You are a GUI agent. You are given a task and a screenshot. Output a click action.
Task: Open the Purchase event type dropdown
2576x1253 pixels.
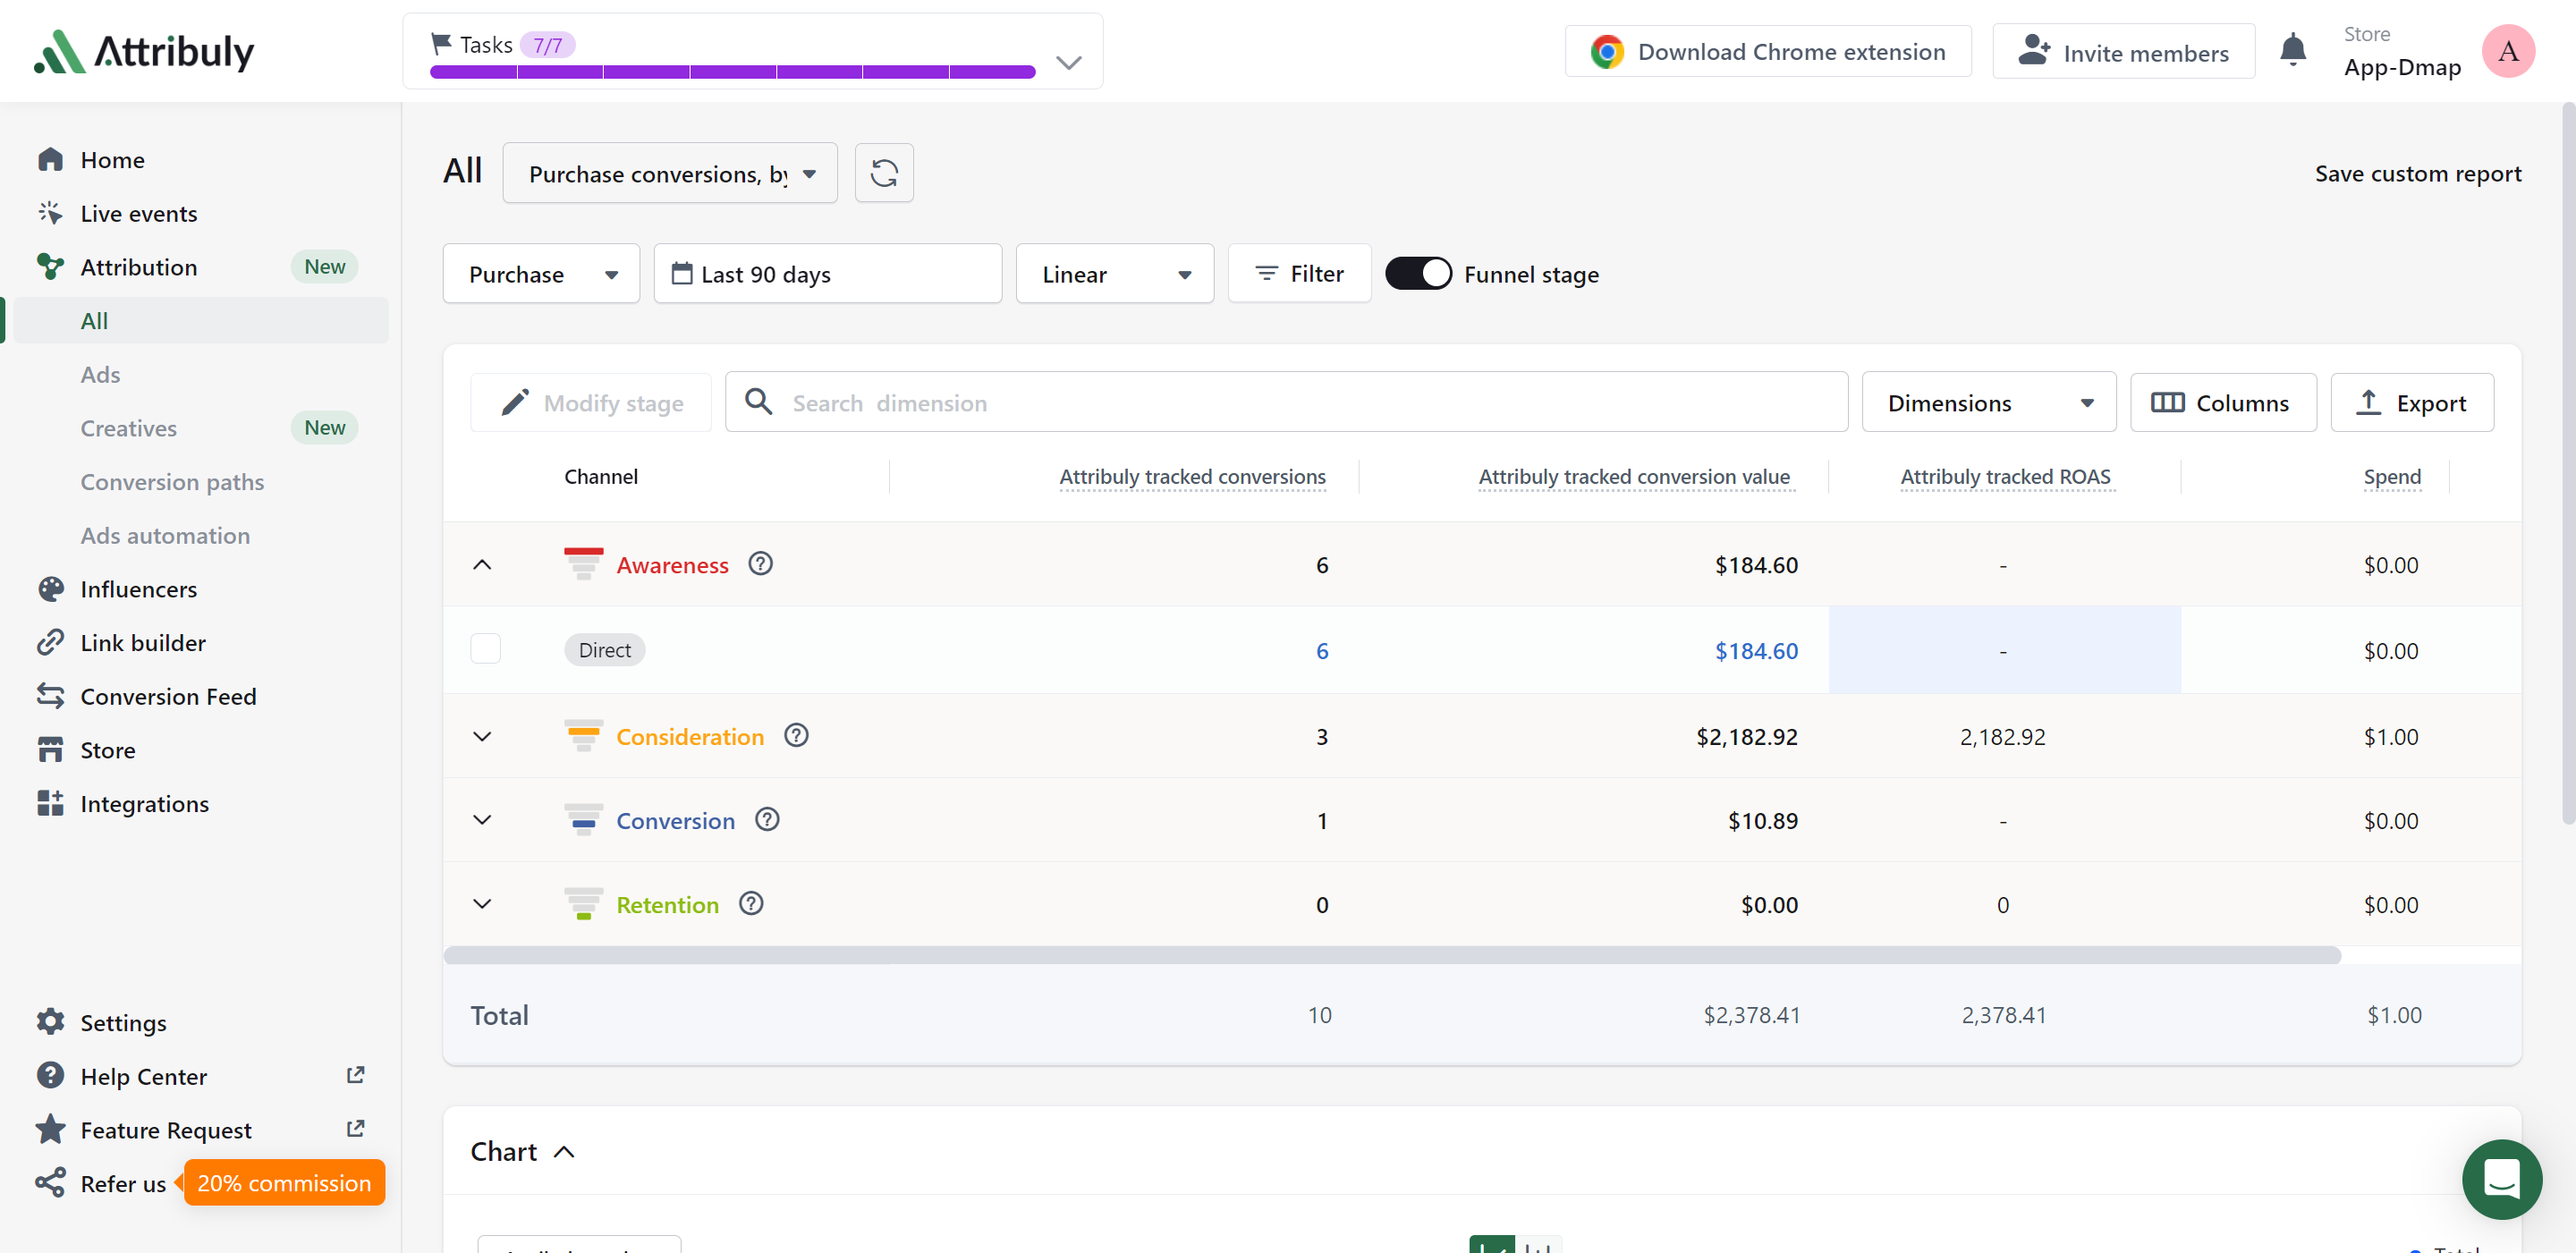540,275
